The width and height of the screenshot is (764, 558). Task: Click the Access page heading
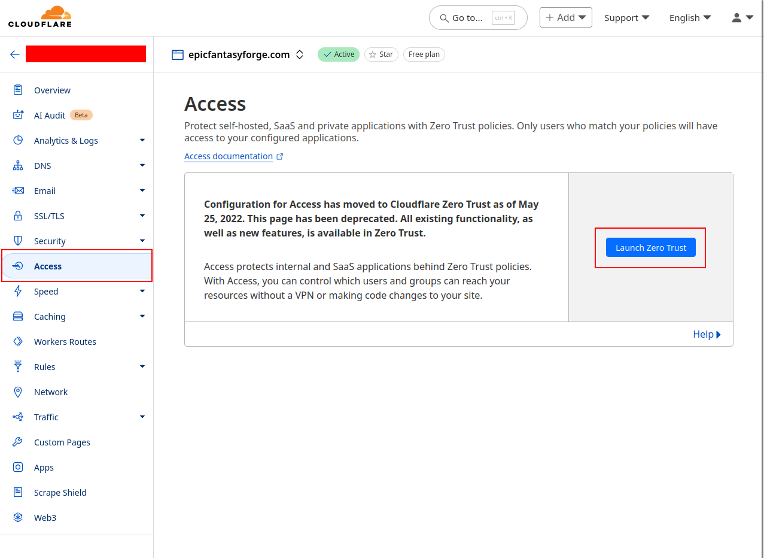pos(215,104)
